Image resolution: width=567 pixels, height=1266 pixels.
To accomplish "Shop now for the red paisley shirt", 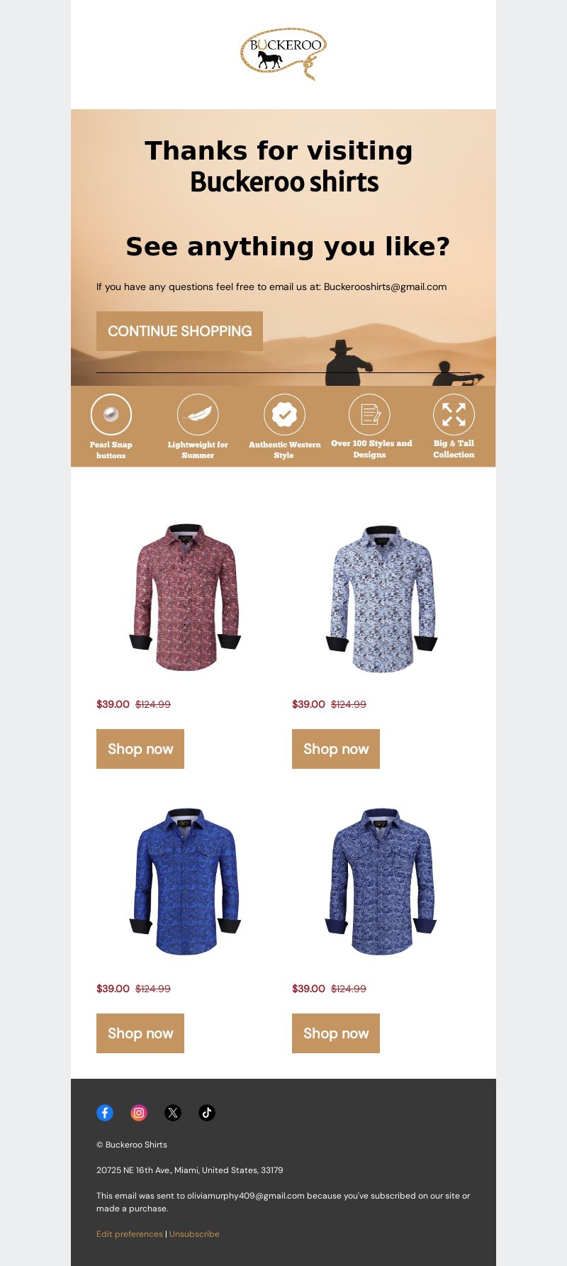I will tap(140, 749).
